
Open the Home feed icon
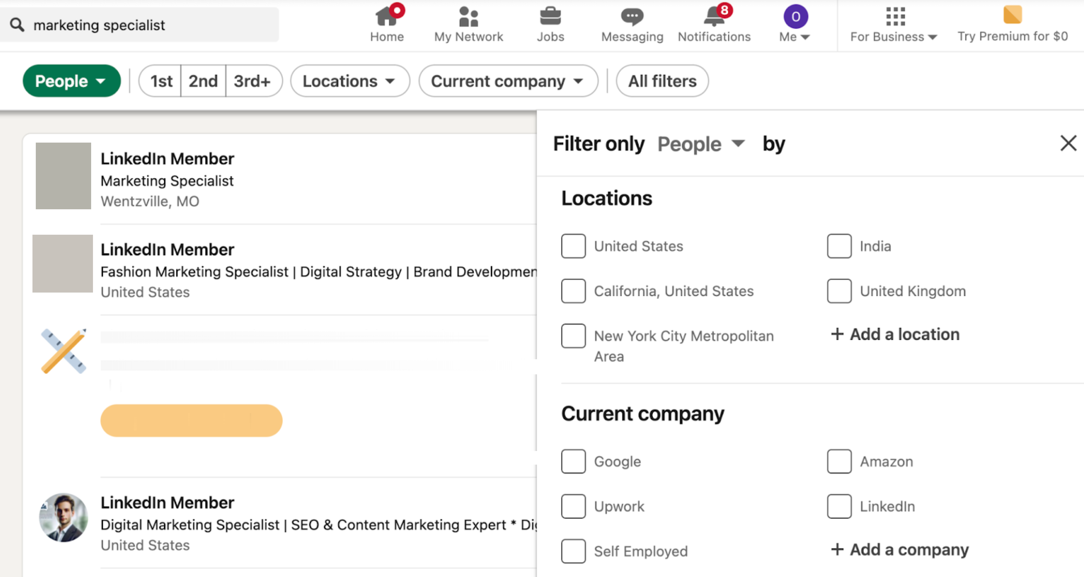387,16
